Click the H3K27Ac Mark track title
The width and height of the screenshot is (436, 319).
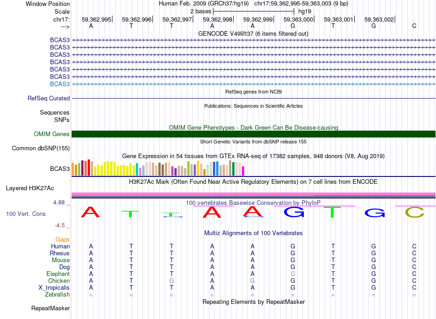[253, 182]
